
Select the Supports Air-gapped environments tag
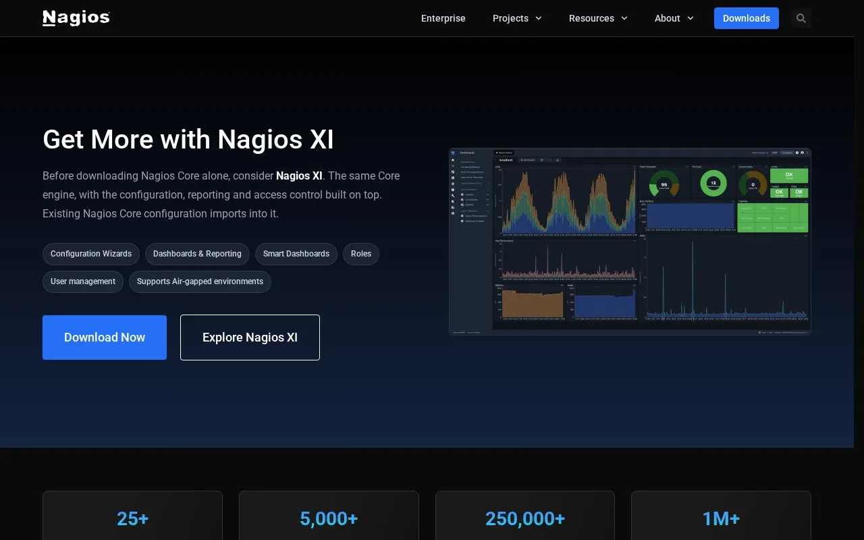click(x=200, y=281)
